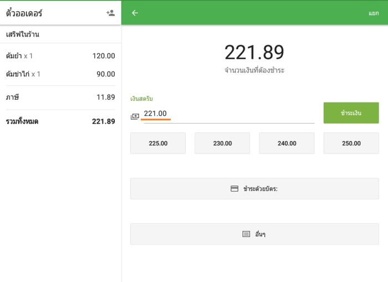Image resolution: width=388 pixels, height=282 pixels.
Task: Choose the 240.00 quick cash amount
Action: coord(287,143)
